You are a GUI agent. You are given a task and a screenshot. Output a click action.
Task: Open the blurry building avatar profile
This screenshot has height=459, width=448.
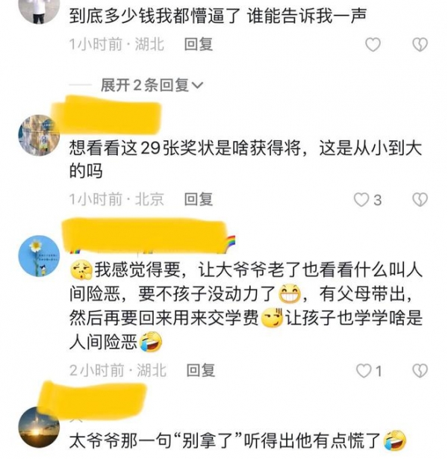[39, 135]
